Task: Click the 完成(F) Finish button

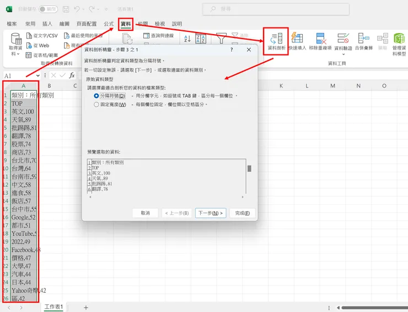Action: point(242,213)
